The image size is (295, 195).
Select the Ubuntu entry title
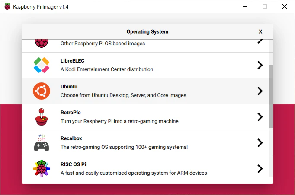coord(69,87)
